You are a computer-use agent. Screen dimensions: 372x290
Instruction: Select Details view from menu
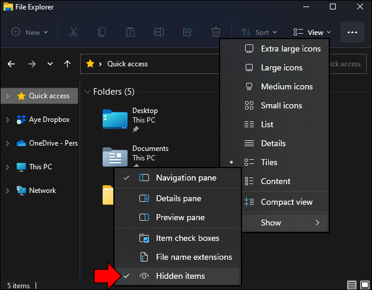pyautogui.click(x=273, y=143)
